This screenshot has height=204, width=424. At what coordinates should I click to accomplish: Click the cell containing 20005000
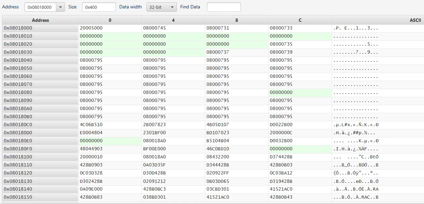[110, 28]
